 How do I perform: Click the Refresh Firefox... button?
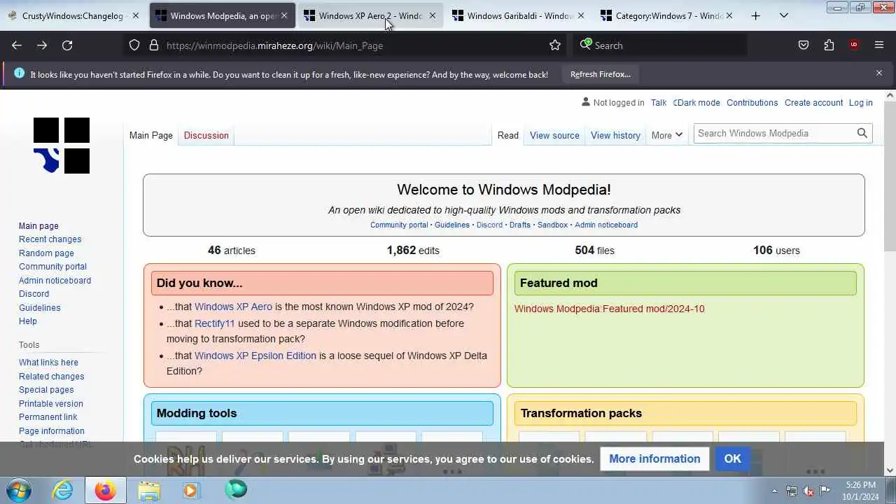click(600, 74)
